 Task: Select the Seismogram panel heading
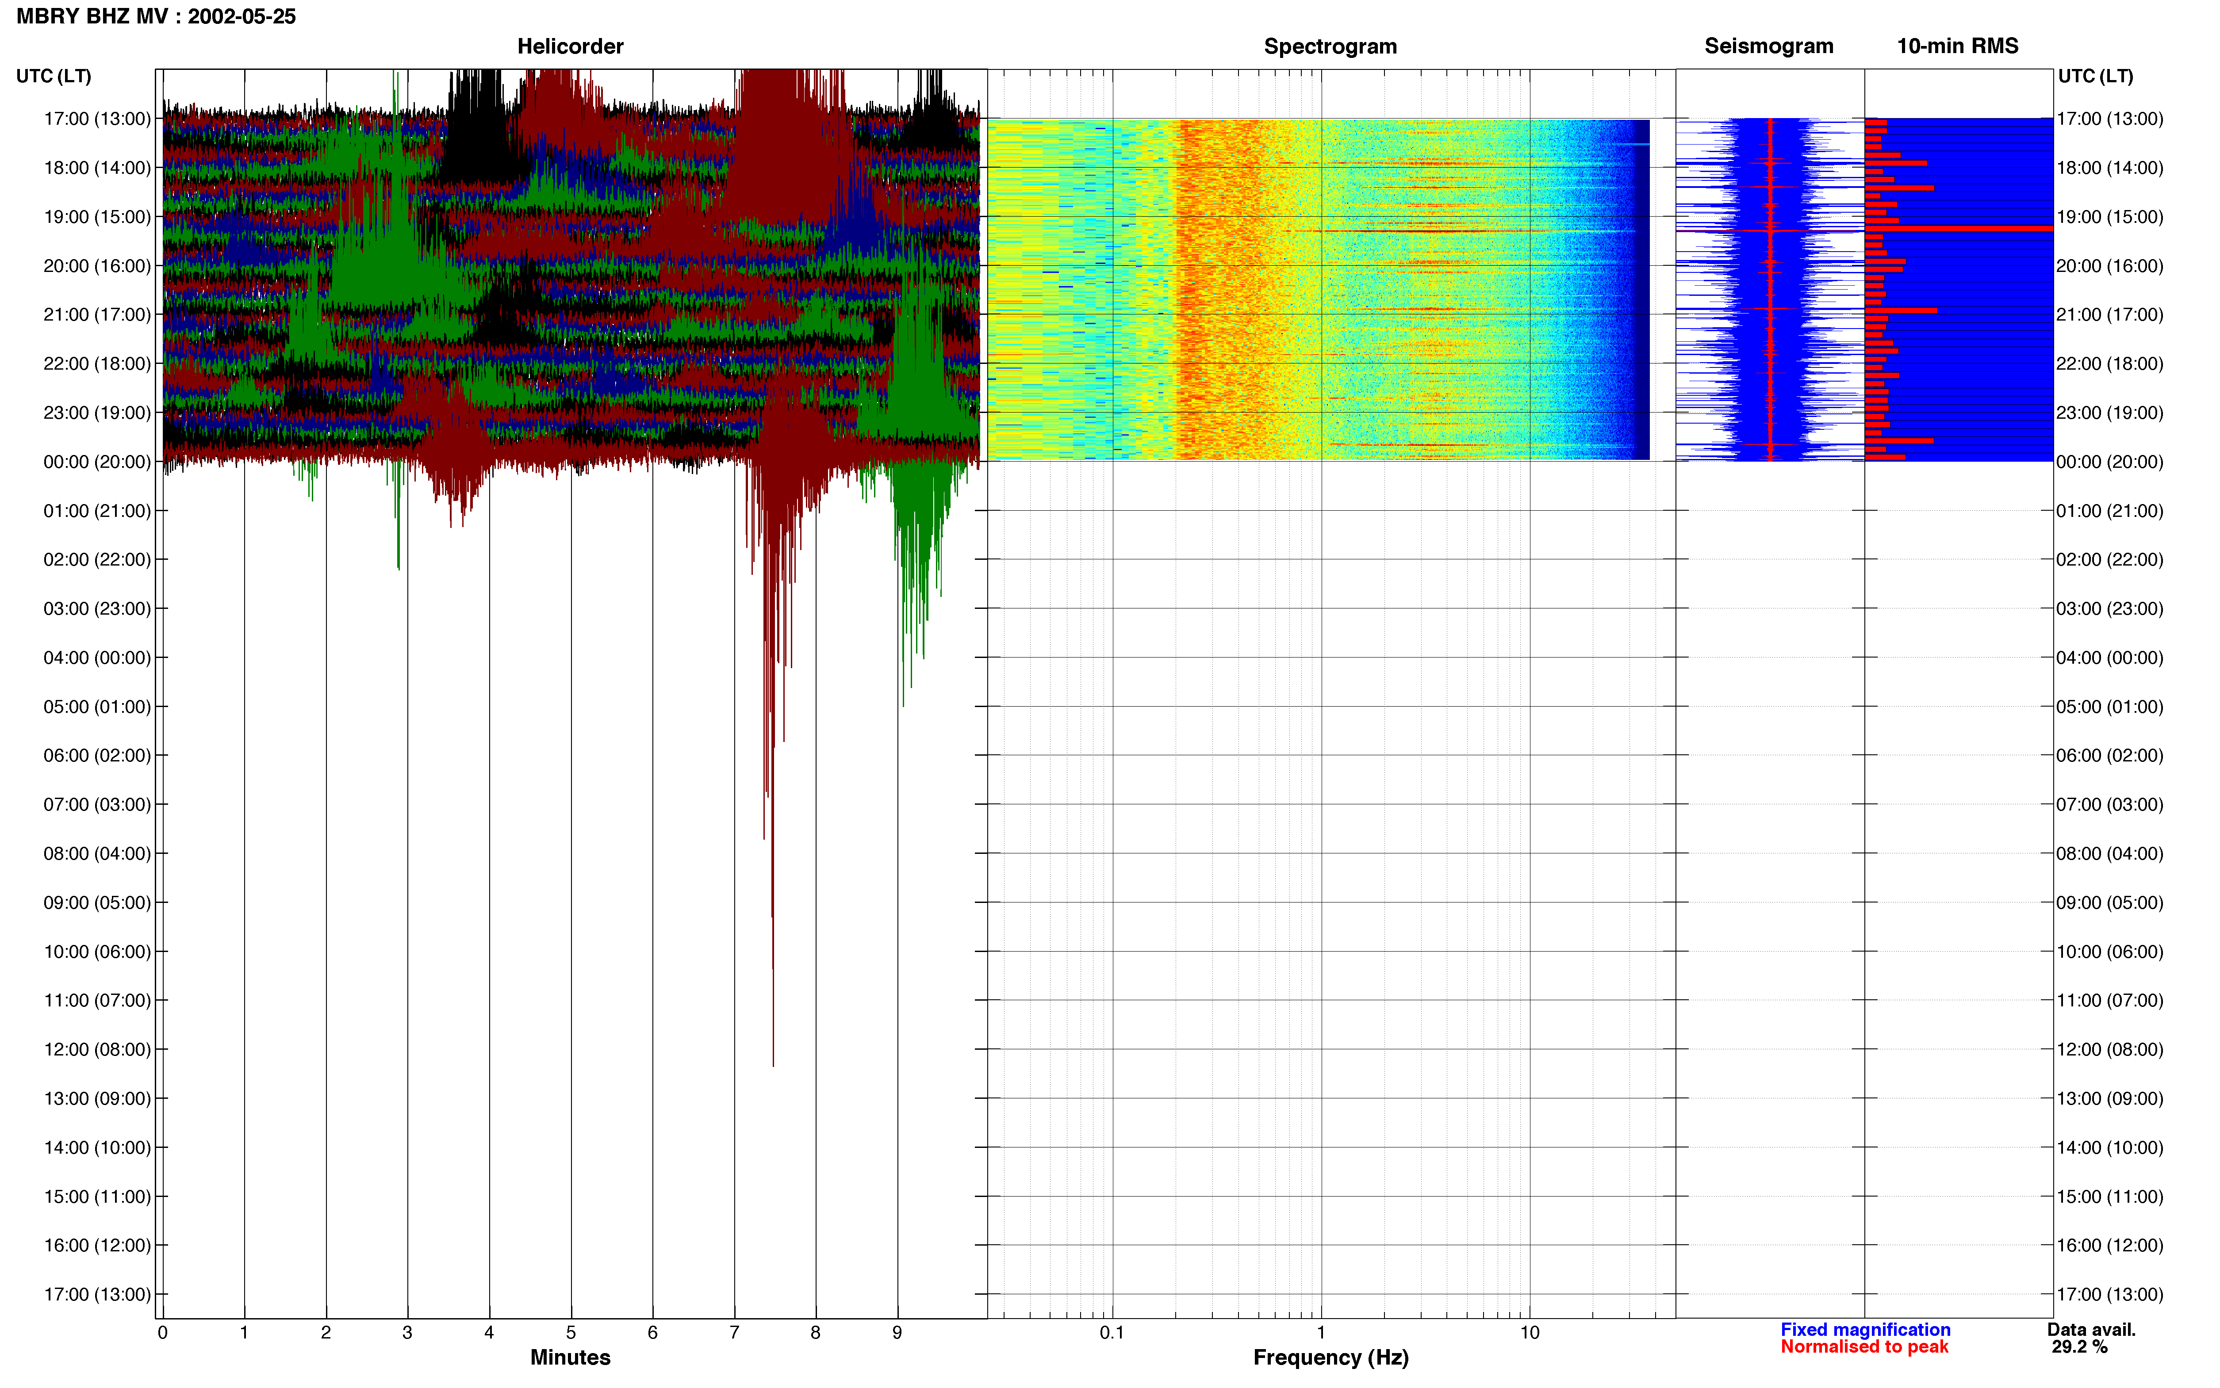click(x=1768, y=46)
